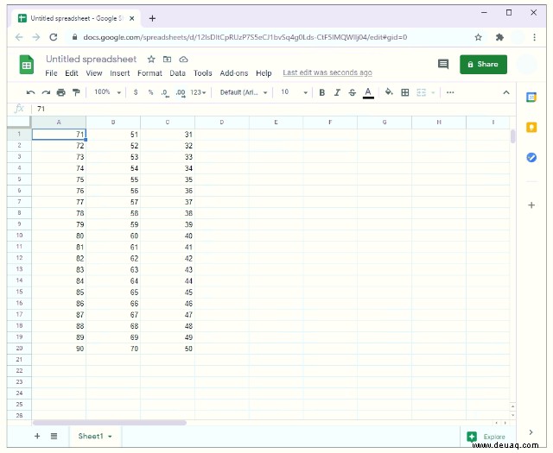Reload the page in browser

[54, 37]
